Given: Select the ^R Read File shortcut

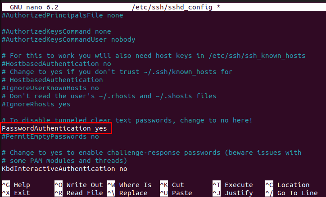Looking at the screenshot, I should [x=79, y=193].
